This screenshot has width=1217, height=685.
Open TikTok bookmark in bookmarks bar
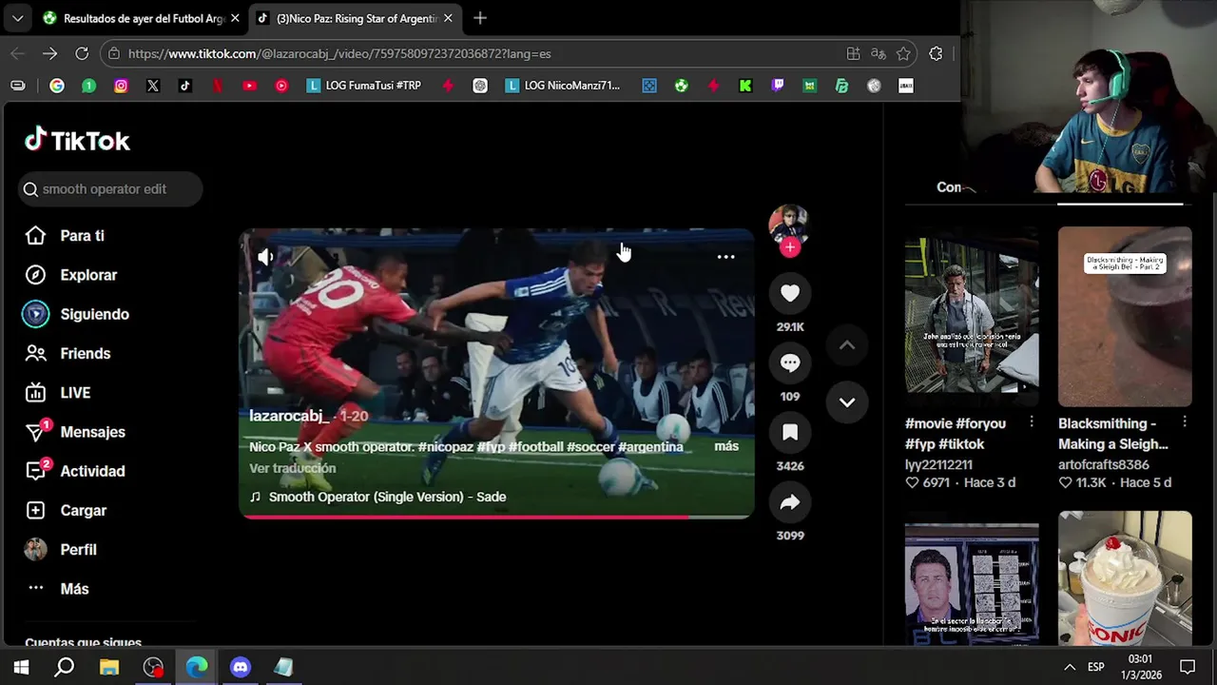185,86
